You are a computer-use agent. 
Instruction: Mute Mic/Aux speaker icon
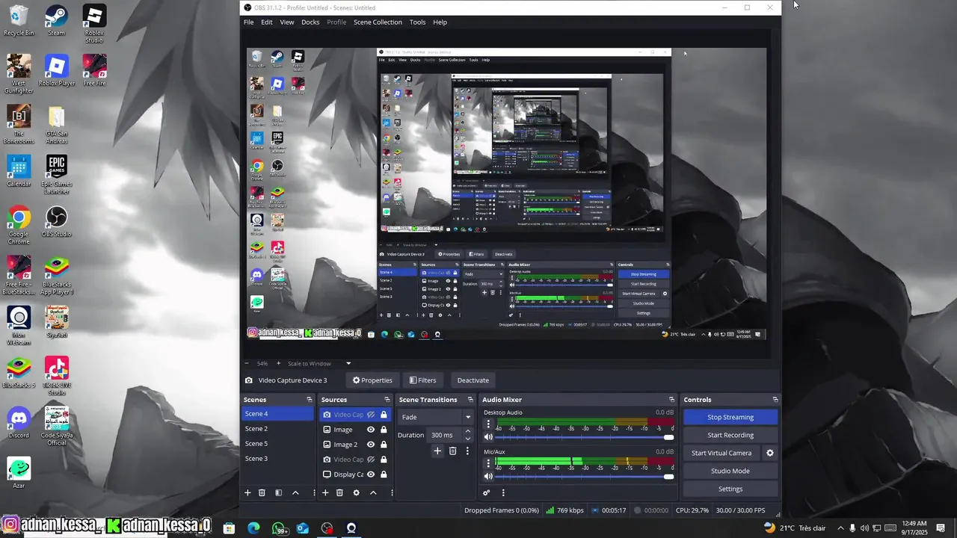coord(488,476)
